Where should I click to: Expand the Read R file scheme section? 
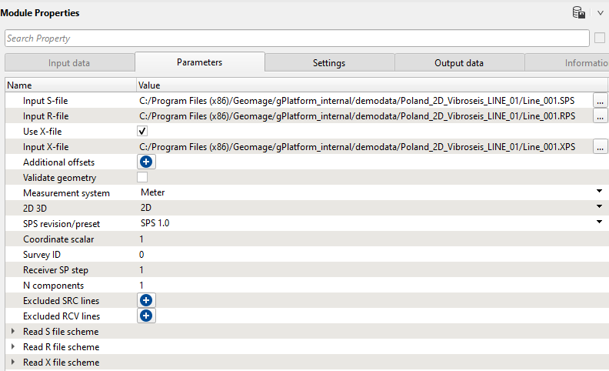pyautogui.click(x=12, y=347)
